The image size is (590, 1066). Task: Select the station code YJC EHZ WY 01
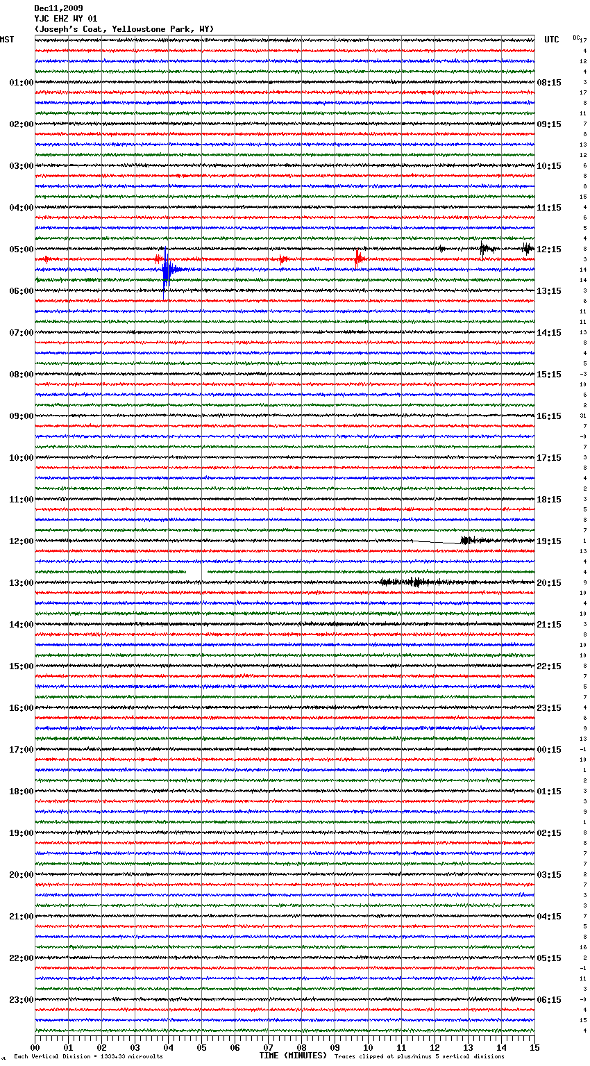click(x=66, y=19)
